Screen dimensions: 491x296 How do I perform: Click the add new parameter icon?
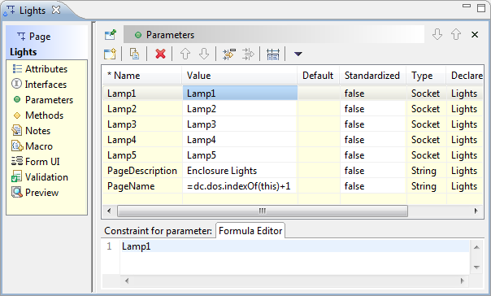point(110,54)
